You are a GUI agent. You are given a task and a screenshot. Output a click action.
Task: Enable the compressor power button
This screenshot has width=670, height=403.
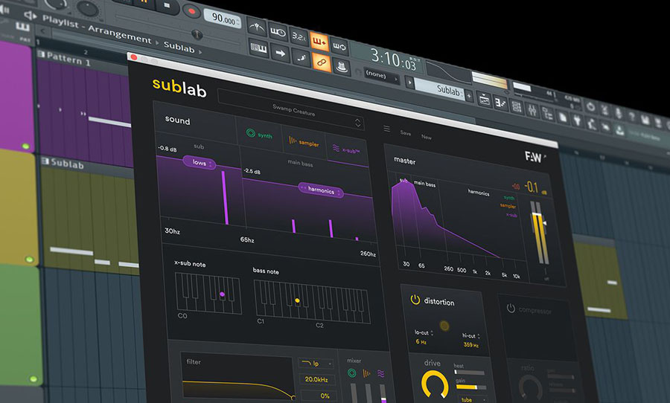click(x=511, y=308)
